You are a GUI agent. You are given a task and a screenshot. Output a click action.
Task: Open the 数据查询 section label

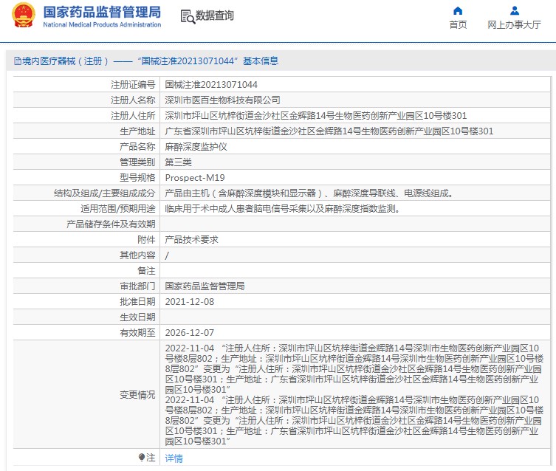(x=215, y=16)
